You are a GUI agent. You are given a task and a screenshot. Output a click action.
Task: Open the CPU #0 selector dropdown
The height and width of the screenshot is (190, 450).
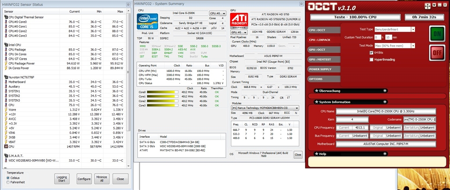(217, 14)
